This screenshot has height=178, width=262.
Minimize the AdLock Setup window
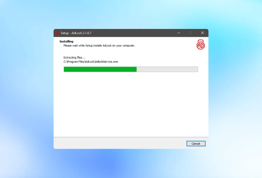tap(179, 33)
